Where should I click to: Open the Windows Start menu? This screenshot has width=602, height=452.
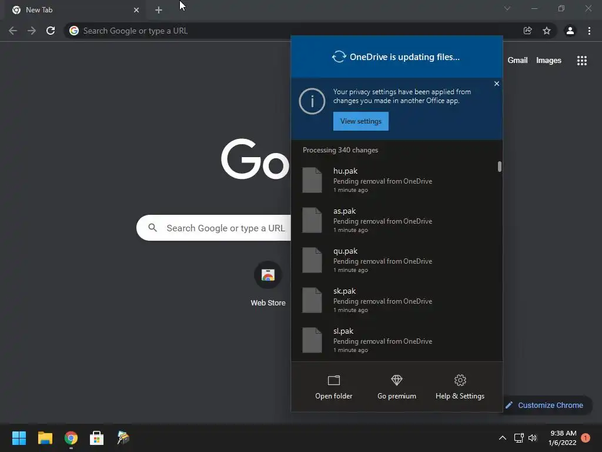pyautogui.click(x=19, y=438)
